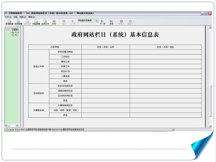Click the 政策文件 column address cell

click(x=165, y=66)
